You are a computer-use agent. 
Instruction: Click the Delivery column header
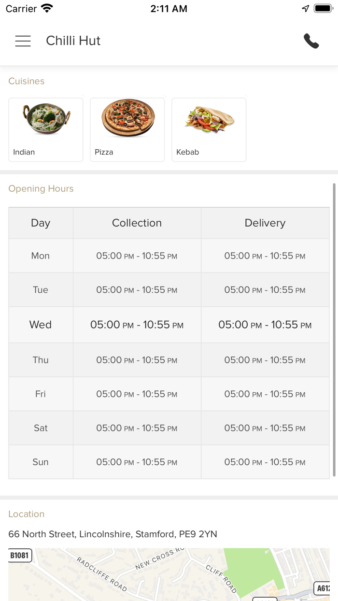point(265,223)
